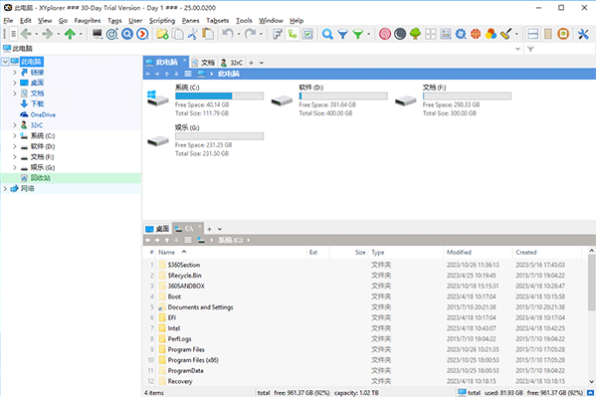Toggle the checkbox selection toolbar icon
Viewport: 596px width, 397px height.
pyautogui.click(x=307, y=34)
